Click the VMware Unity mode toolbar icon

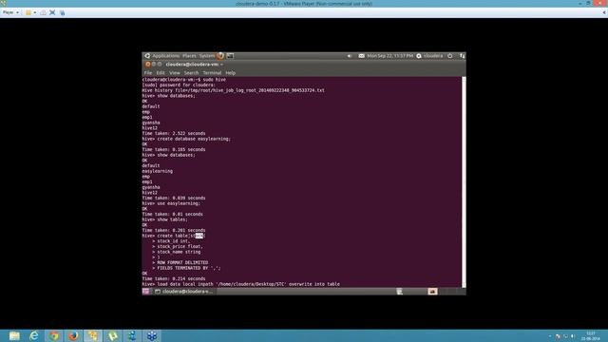(x=62, y=12)
